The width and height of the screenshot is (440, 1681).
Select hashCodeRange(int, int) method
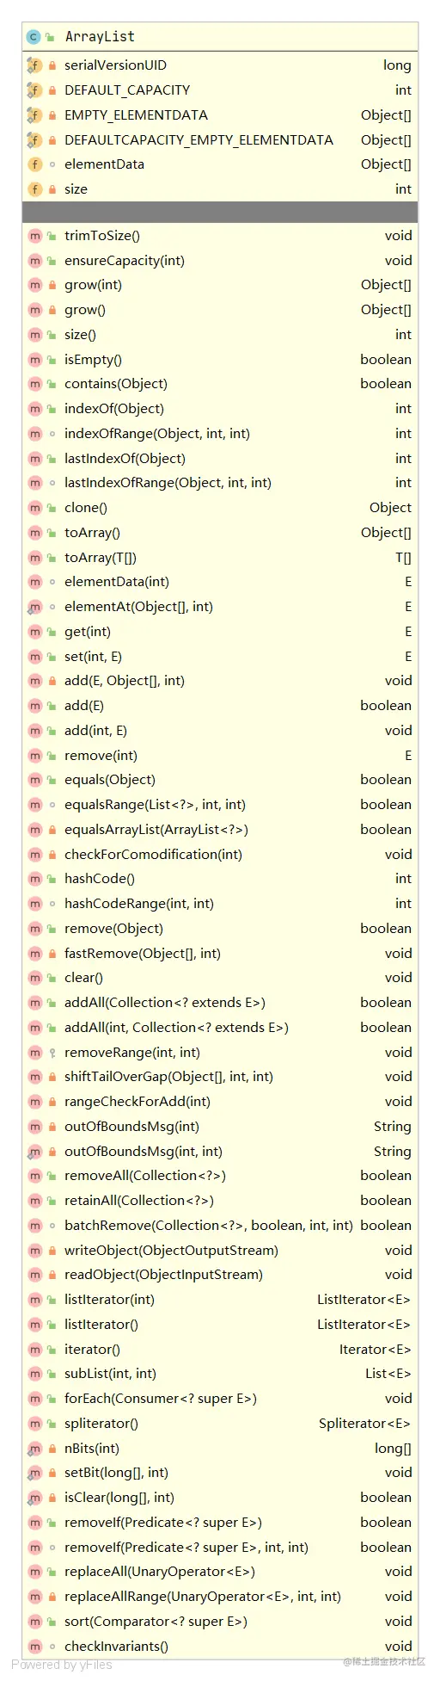[139, 904]
